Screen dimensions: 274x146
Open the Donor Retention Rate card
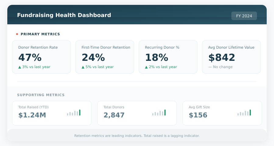pos(41,57)
